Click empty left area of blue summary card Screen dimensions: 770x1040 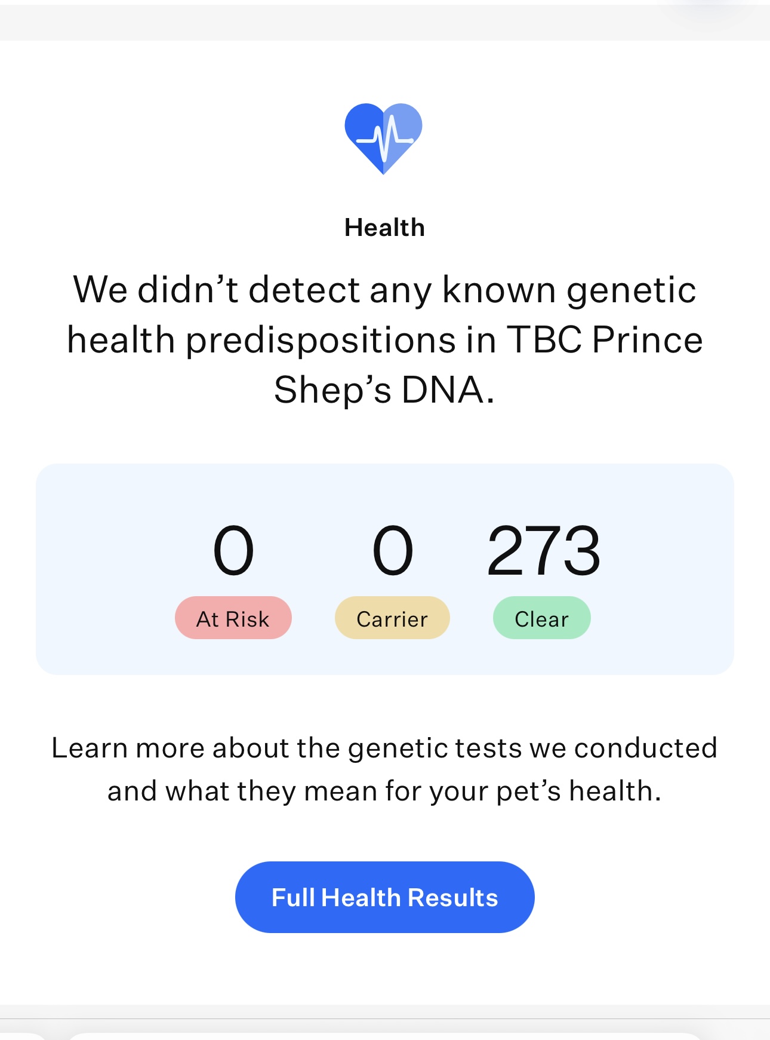point(101,569)
